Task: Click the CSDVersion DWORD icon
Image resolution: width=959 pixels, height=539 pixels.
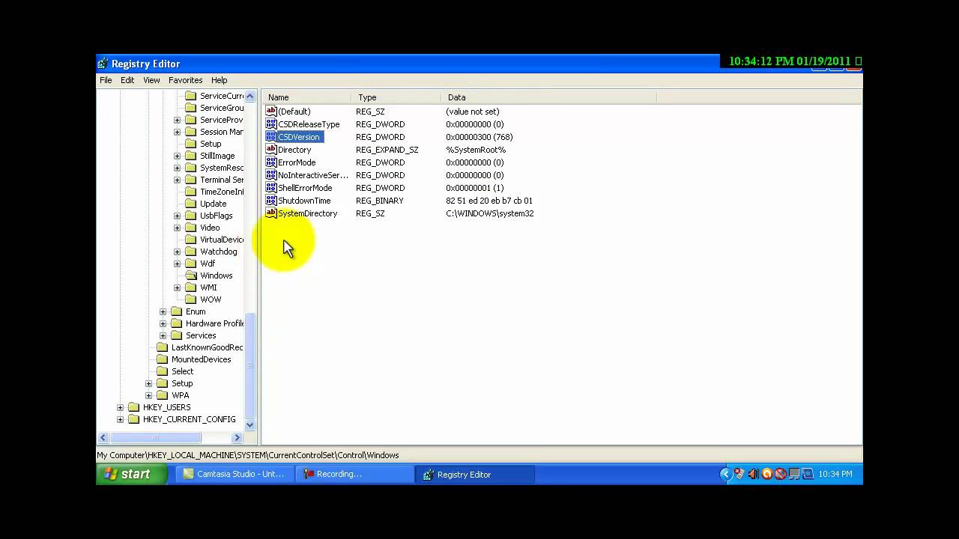Action: point(271,137)
